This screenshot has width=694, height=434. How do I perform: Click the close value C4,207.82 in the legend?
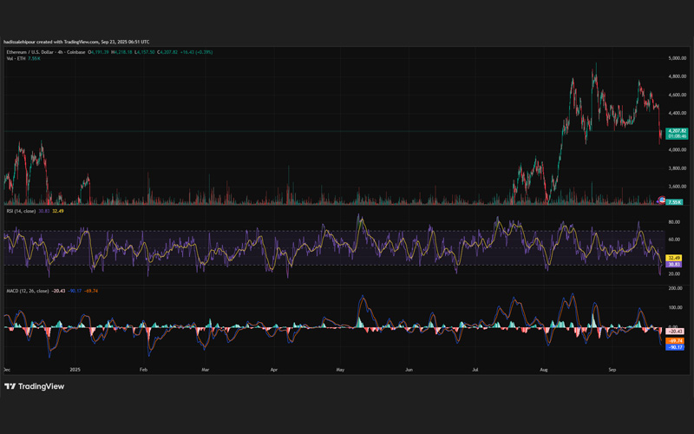(167, 52)
